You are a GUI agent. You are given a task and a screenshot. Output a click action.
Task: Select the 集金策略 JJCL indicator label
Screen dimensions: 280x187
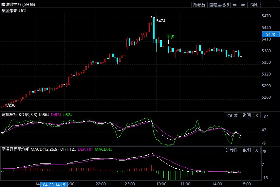click(14, 10)
